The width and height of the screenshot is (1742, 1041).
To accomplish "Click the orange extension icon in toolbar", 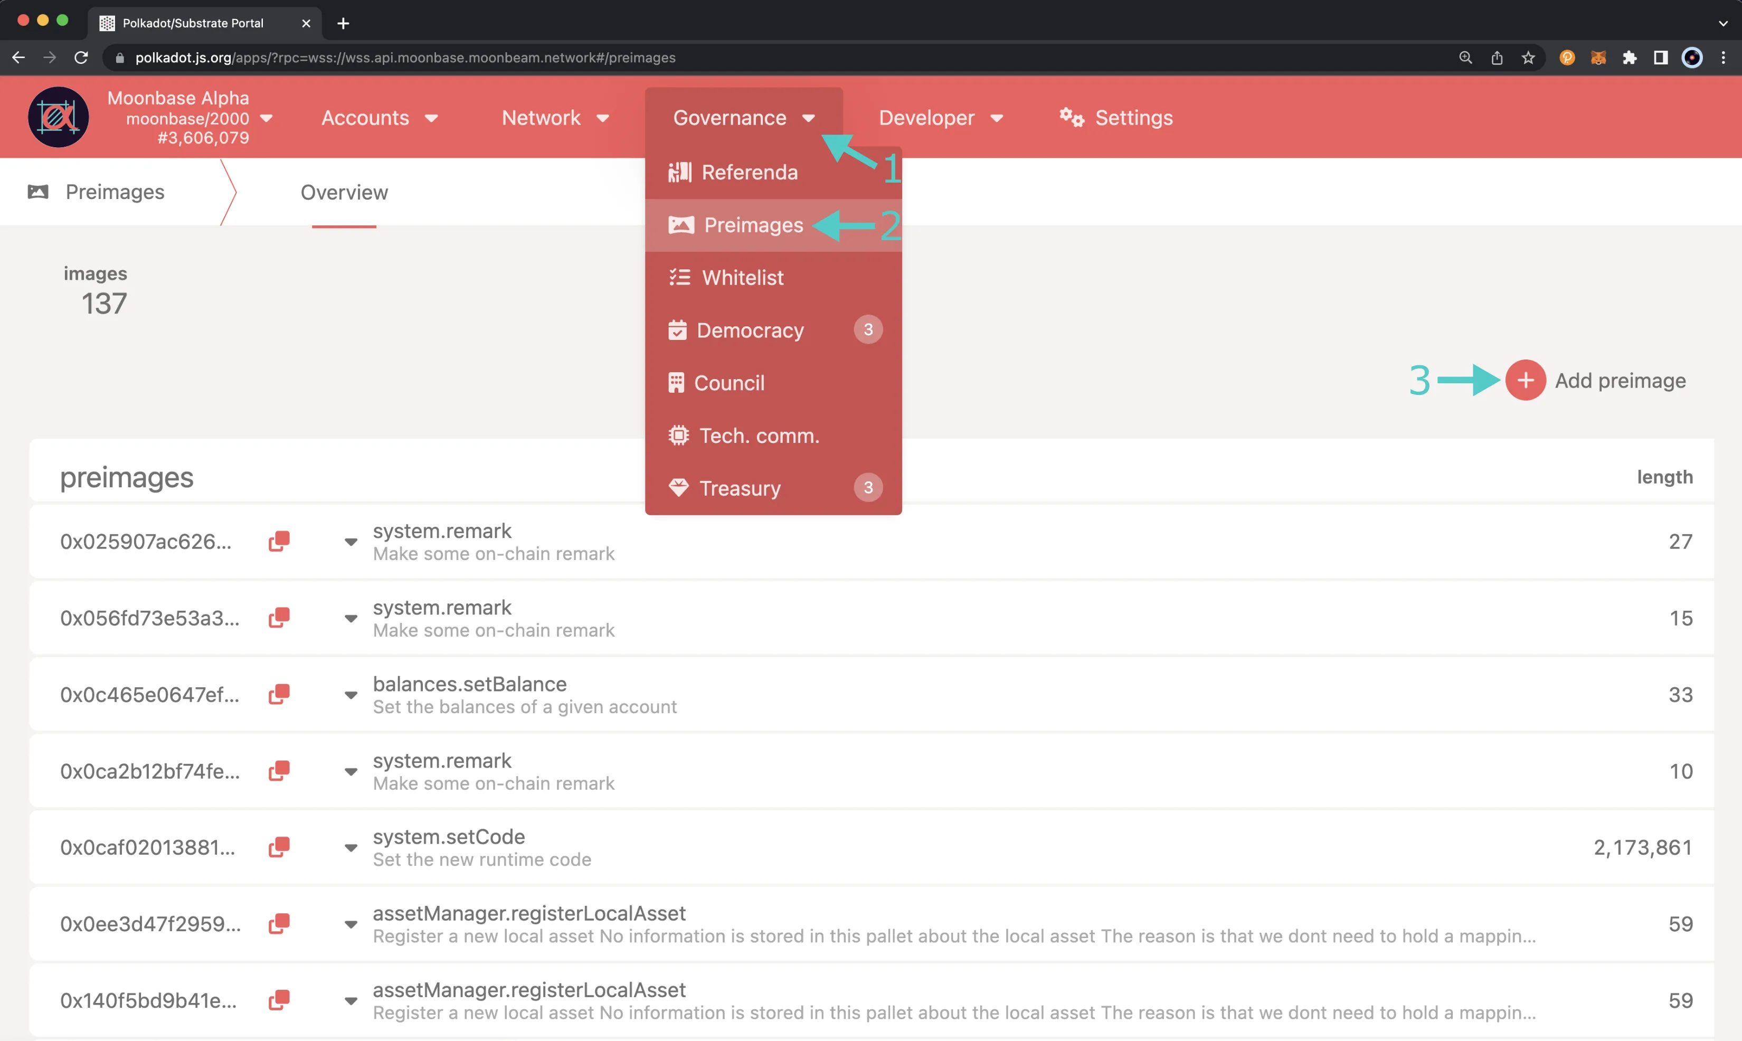I will [1567, 58].
